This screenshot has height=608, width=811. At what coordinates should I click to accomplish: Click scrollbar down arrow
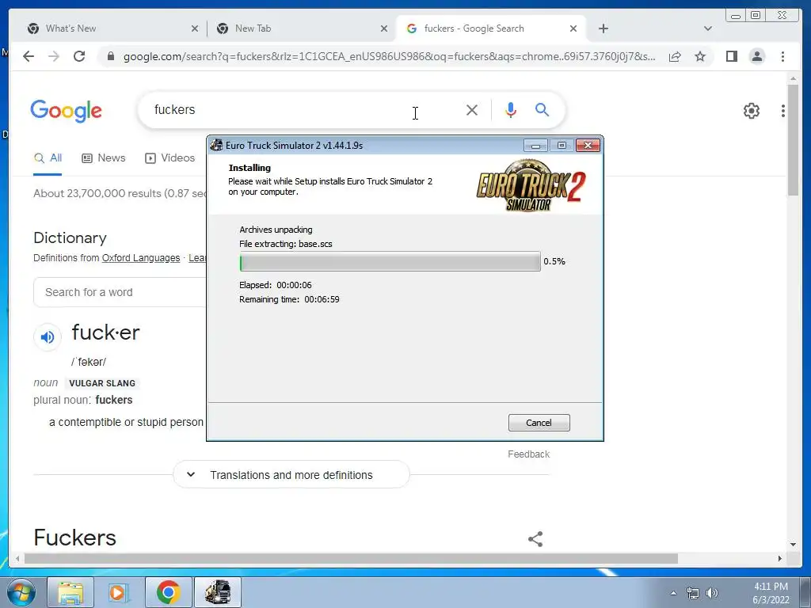click(793, 544)
